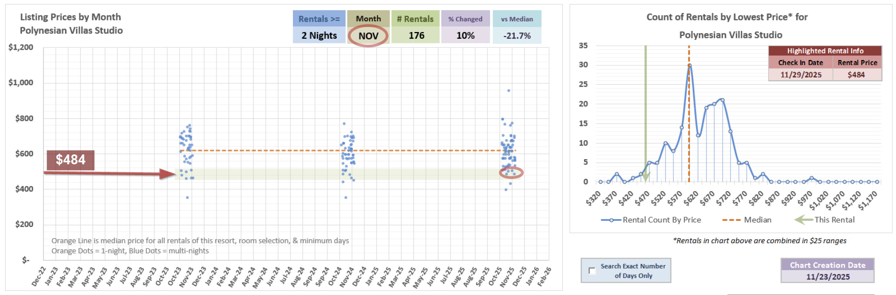Select the vs Median value -21.7% cell
The height and width of the screenshot is (295, 896).
[x=517, y=36]
